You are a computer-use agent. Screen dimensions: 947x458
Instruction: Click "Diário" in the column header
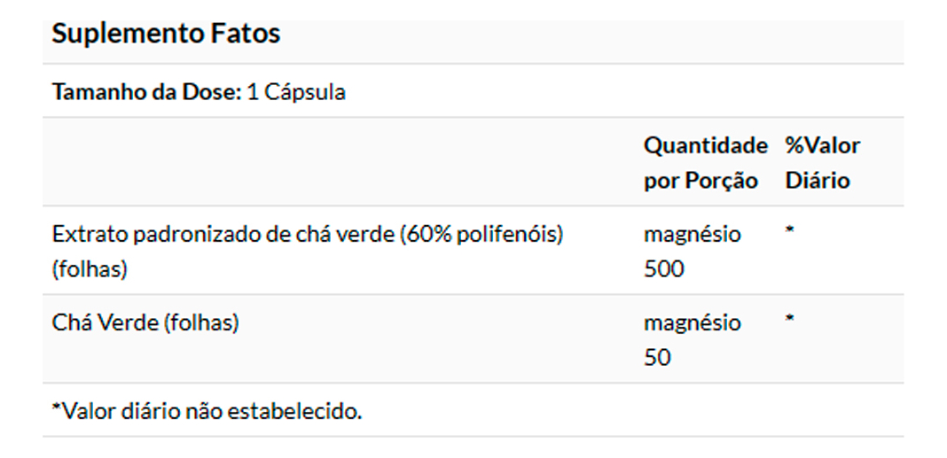(x=817, y=181)
